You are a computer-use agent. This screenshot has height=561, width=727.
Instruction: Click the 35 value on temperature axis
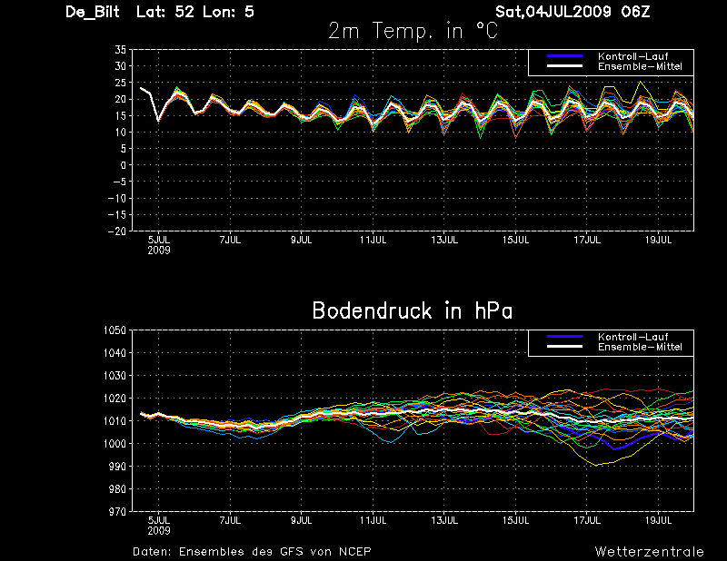[120, 50]
